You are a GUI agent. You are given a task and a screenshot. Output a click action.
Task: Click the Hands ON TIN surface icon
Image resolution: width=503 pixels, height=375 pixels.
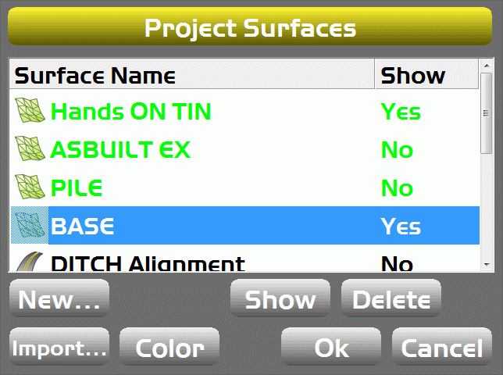point(30,112)
